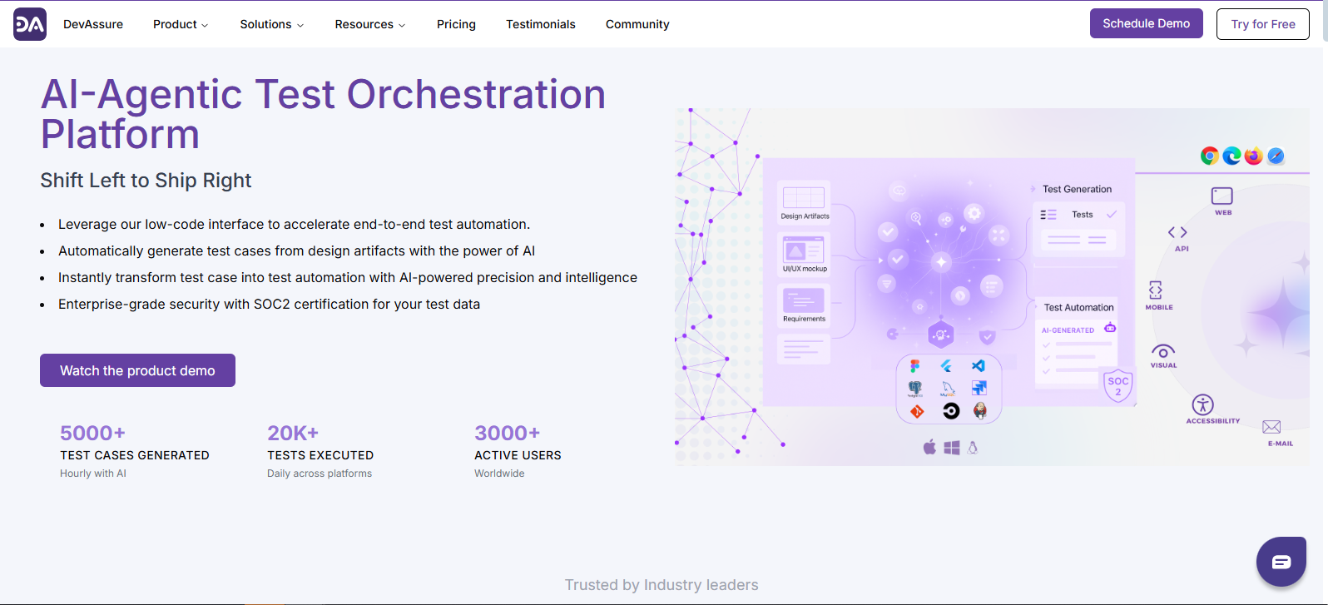Screen dimensions: 1328x605
Task: Click the Edge browser icon in hero image
Action: click(x=1232, y=156)
